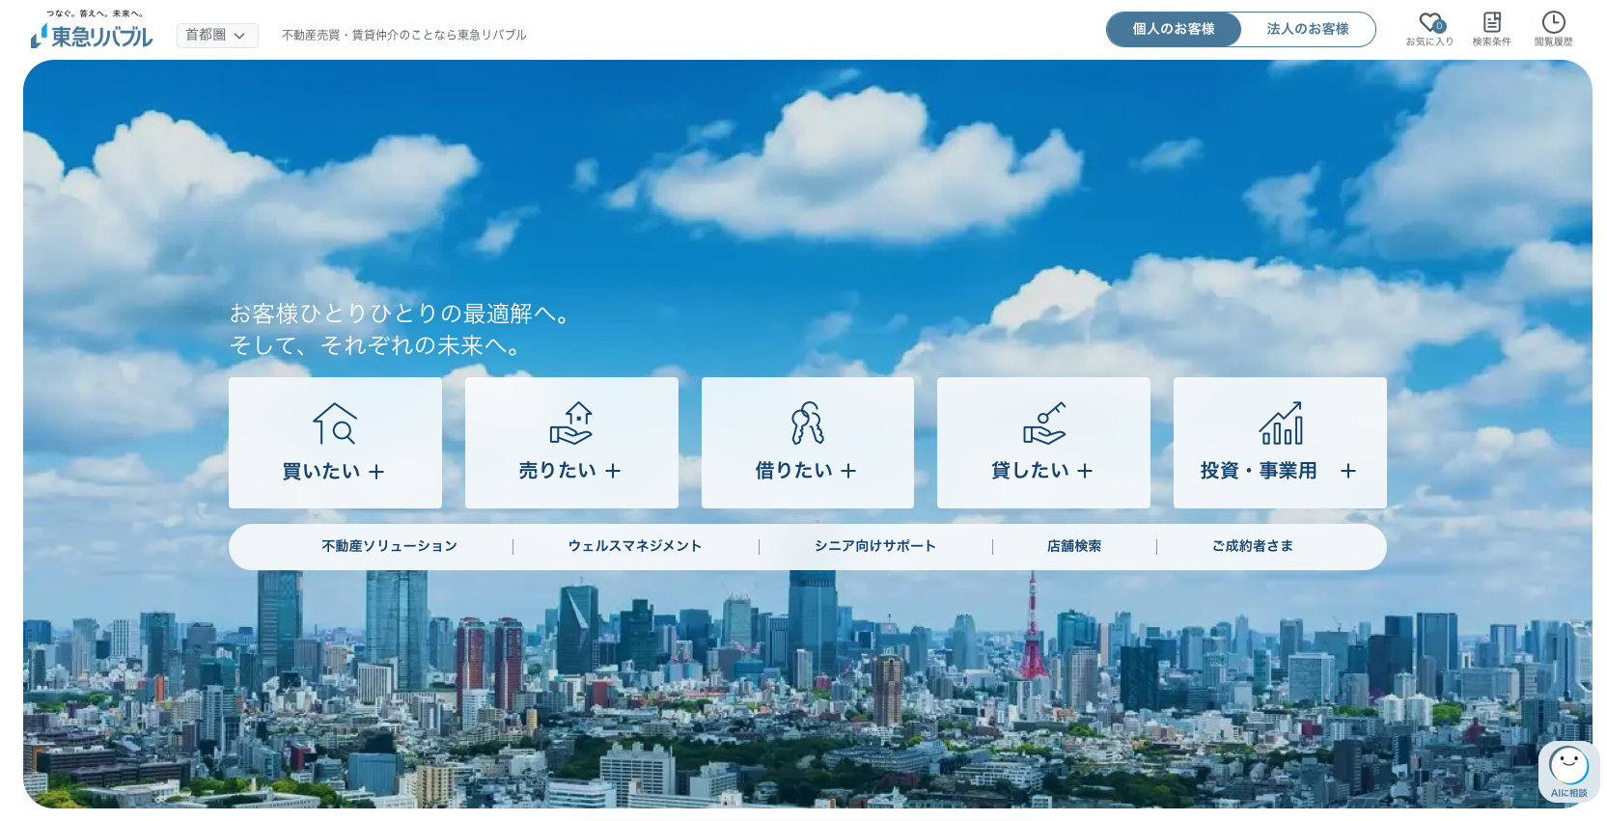
Task: Open 店舗検索 menu item
Action: (x=1074, y=546)
